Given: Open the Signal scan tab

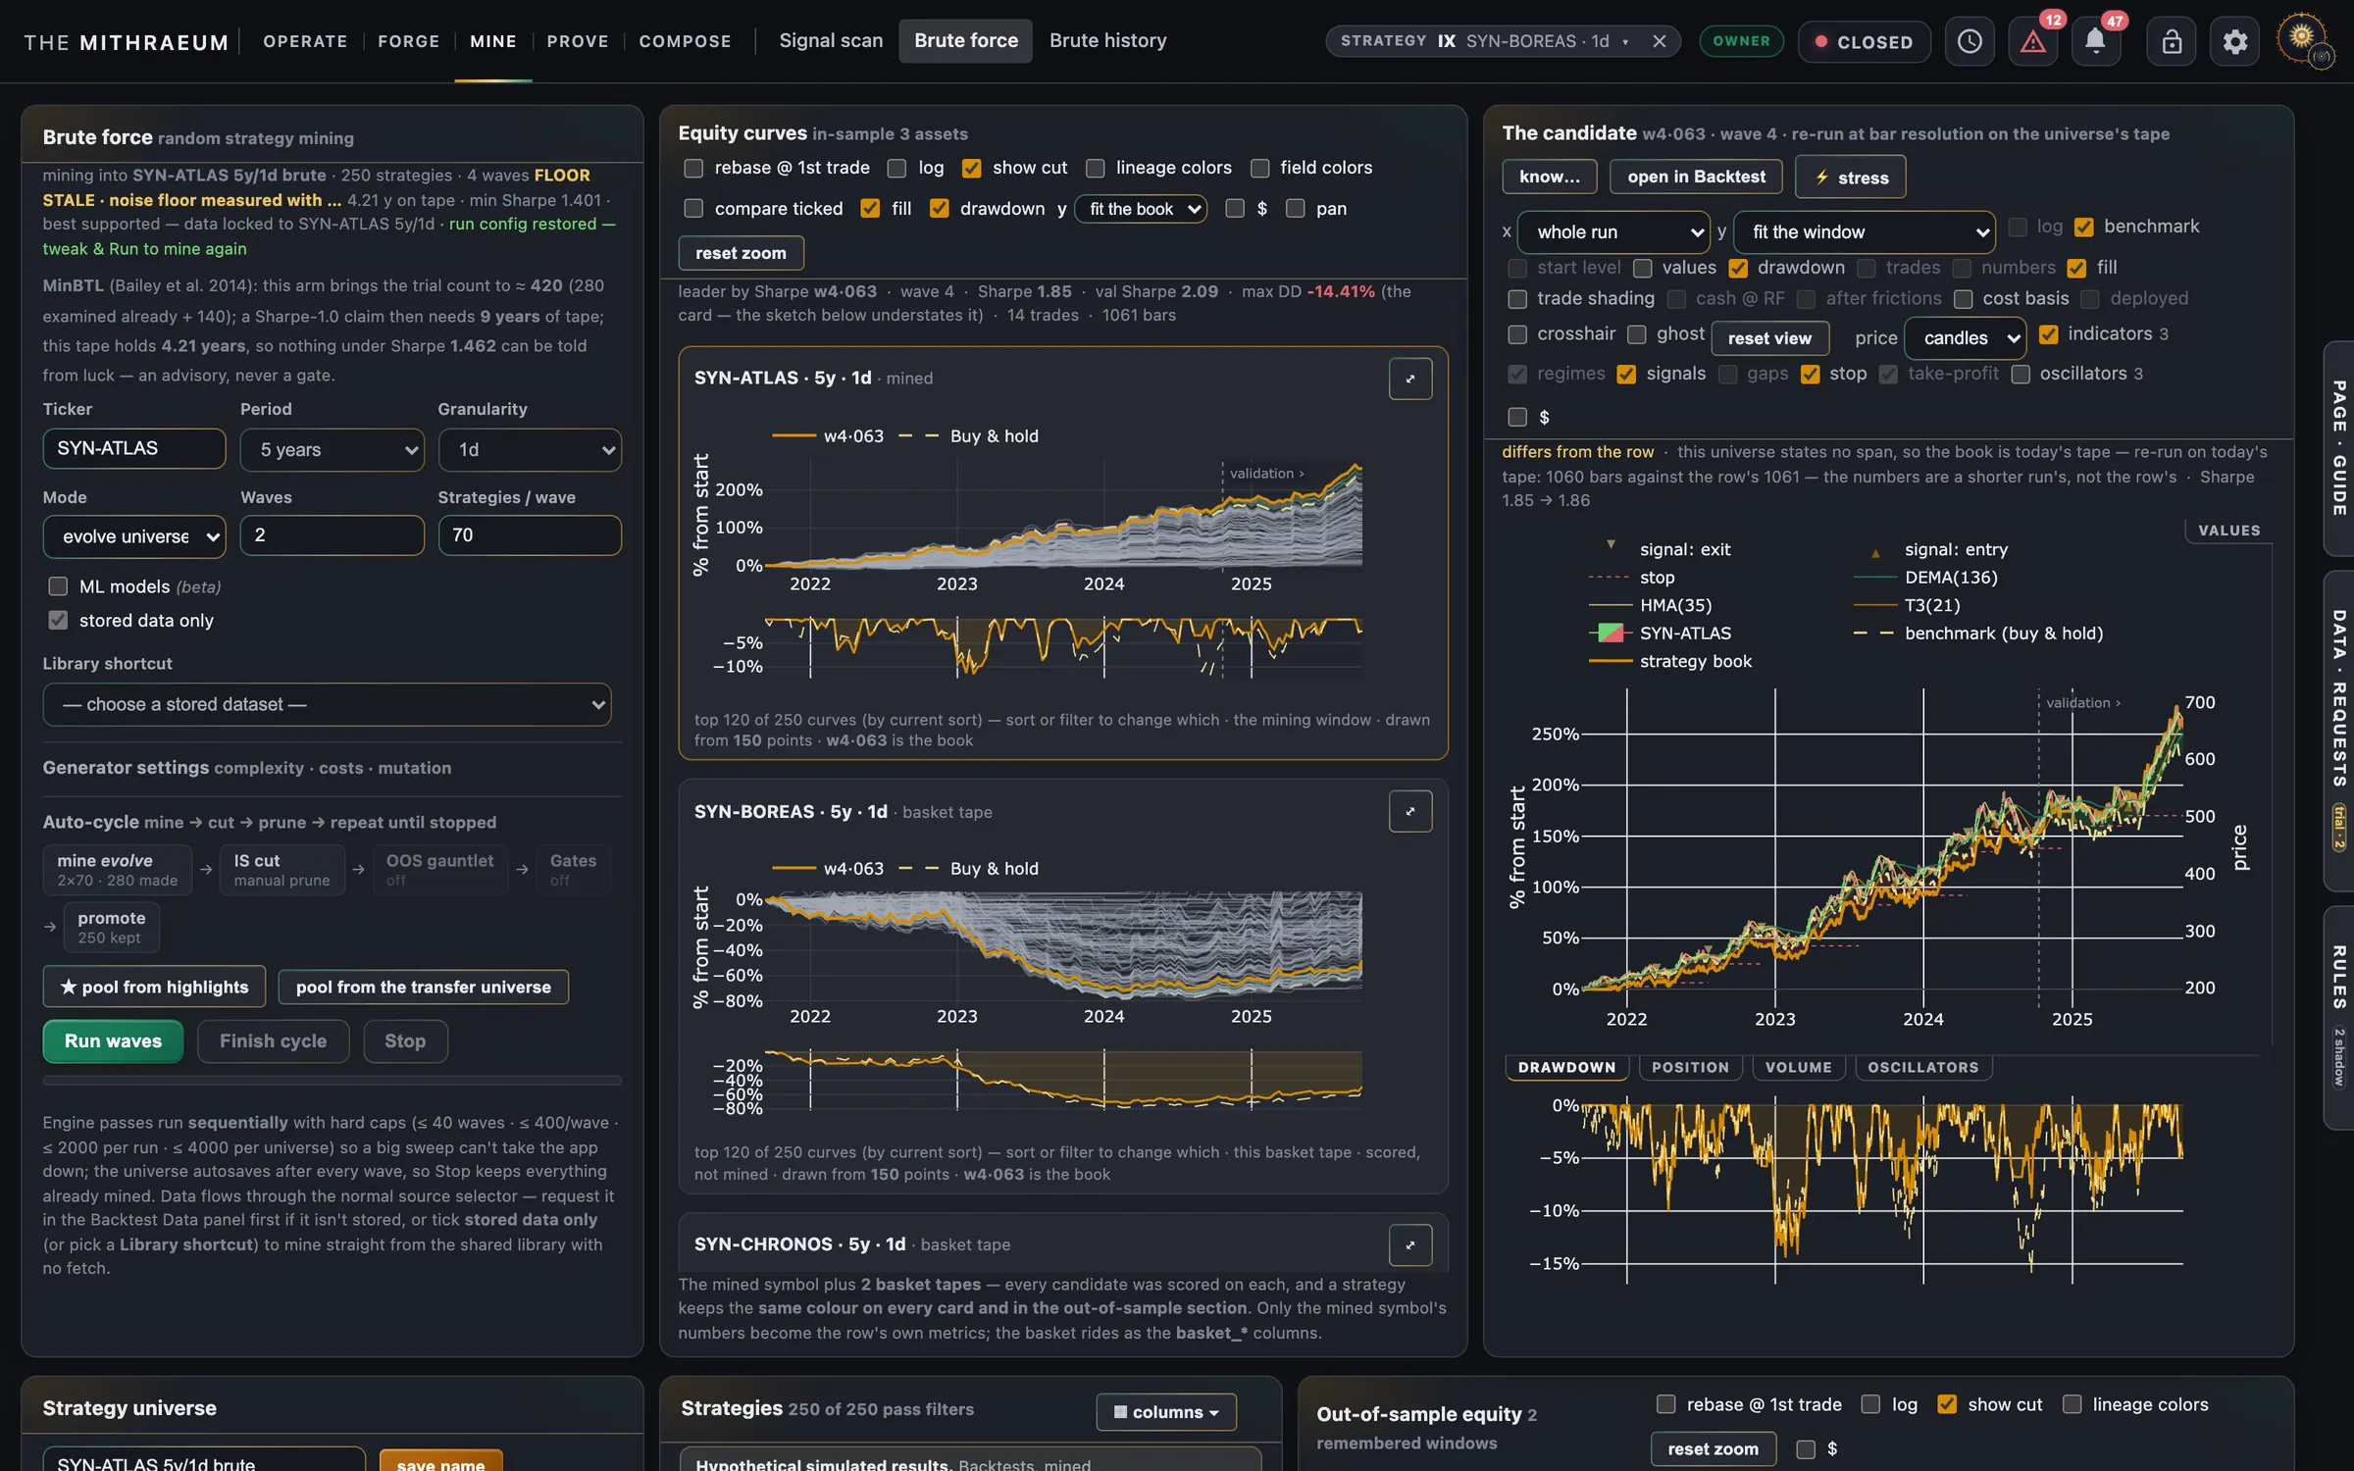Looking at the screenshot, I should [831, 41].
